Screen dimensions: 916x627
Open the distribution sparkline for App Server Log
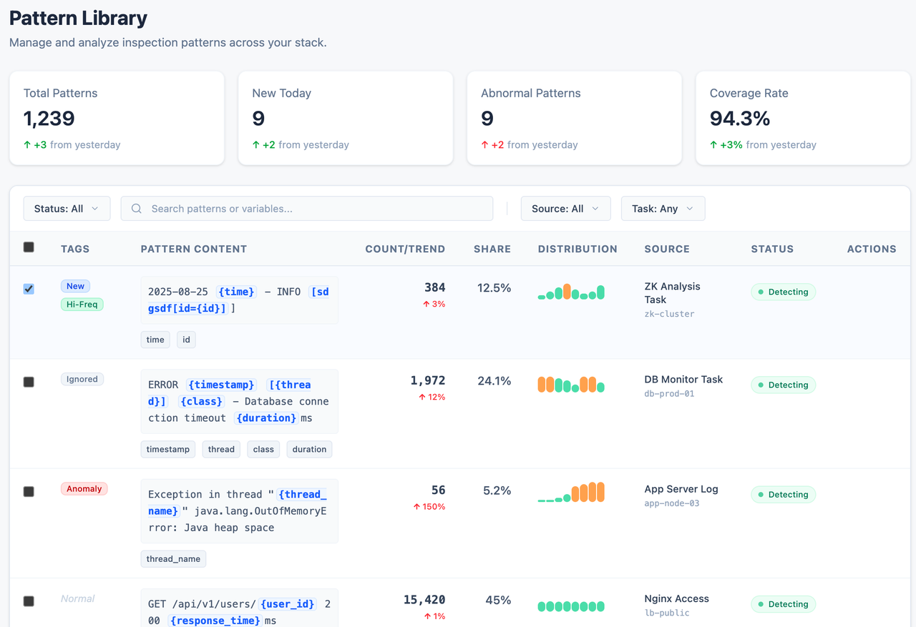[571, 493]
